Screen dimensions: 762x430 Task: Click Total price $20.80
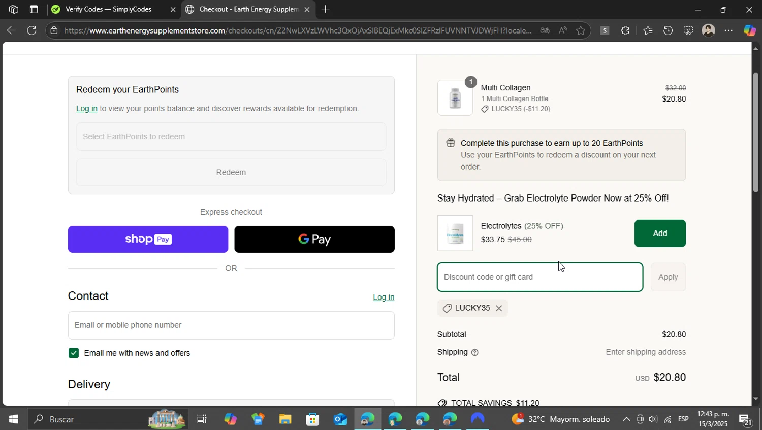(x=669, y=378)
